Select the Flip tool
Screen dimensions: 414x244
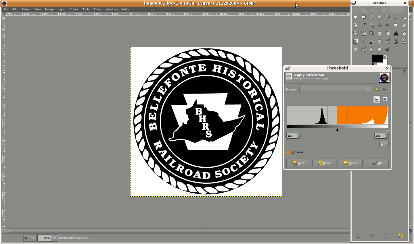(x=388, y=33)
